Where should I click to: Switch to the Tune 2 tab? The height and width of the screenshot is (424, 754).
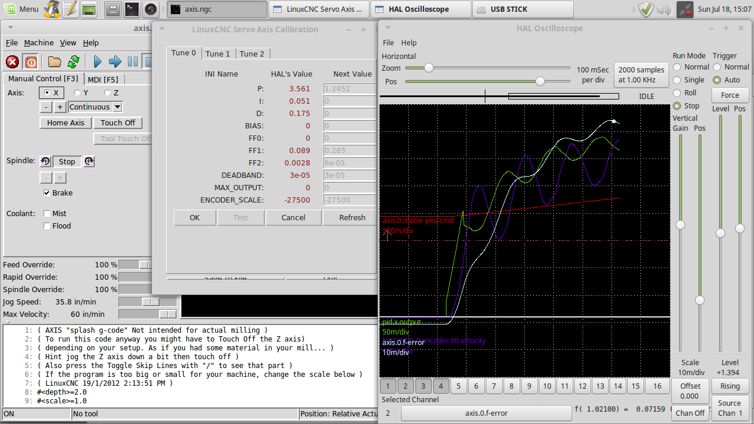pyautogui.click(x=252, y=54)
